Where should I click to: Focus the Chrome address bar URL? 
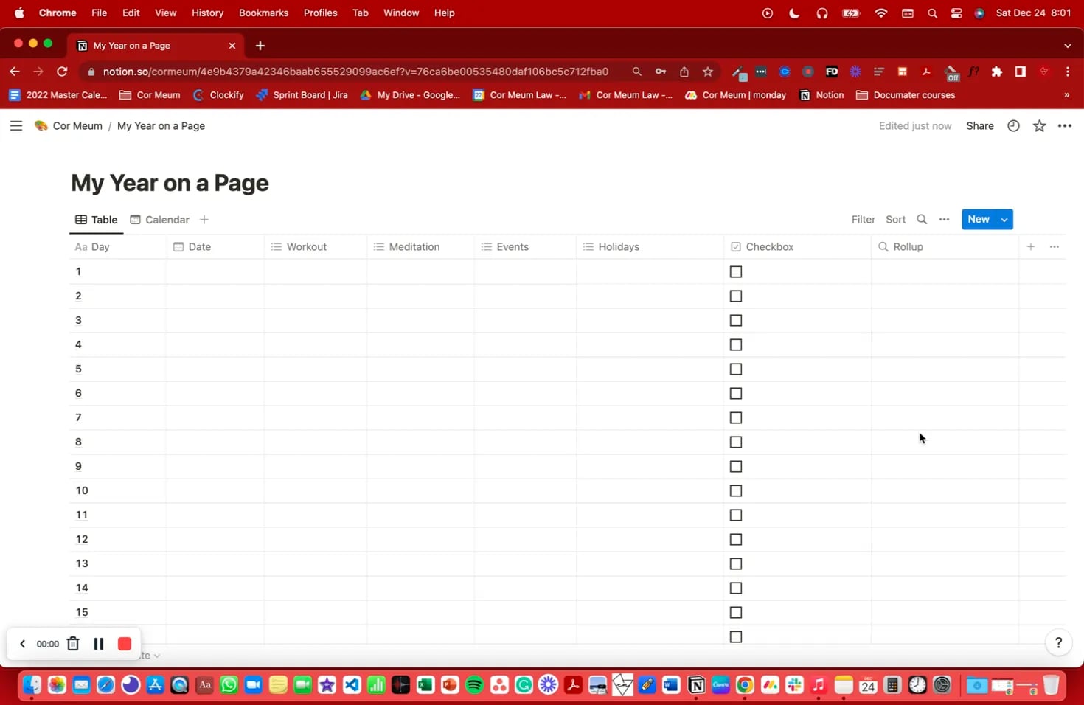355,72
